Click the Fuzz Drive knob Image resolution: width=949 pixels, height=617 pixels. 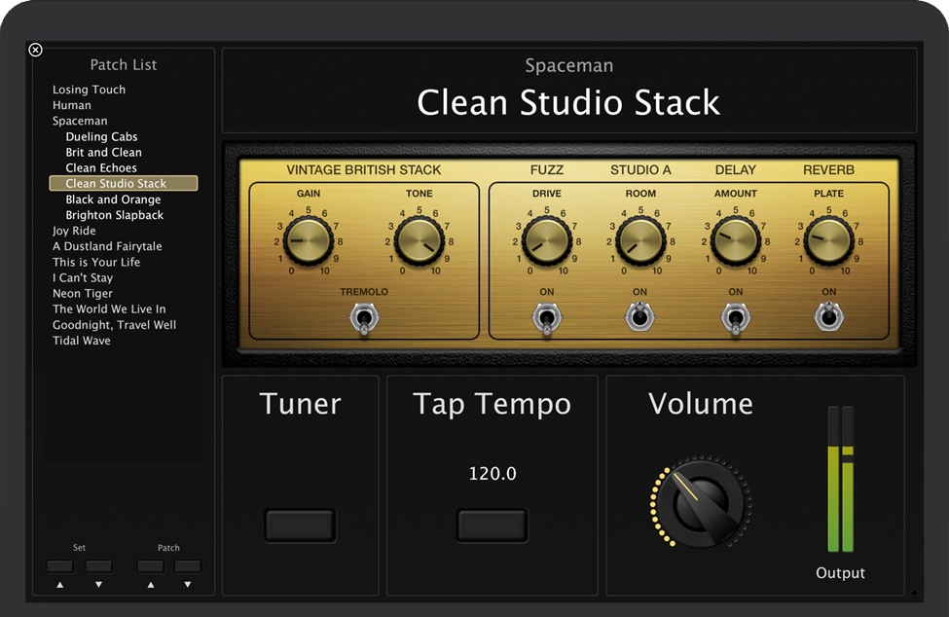[x=546, y=240]
